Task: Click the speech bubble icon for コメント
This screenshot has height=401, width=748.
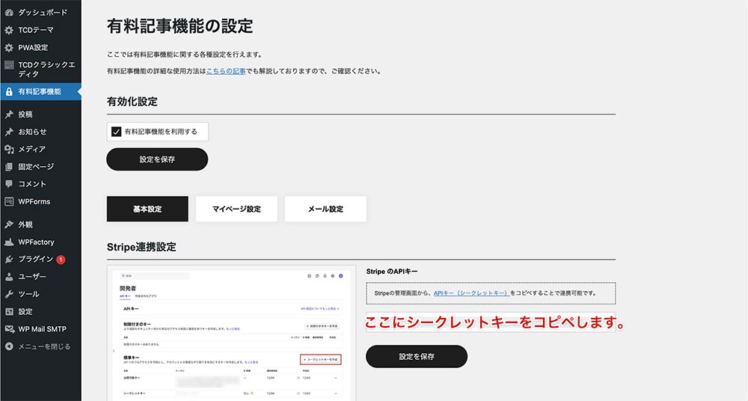Action: click(9, 184)
